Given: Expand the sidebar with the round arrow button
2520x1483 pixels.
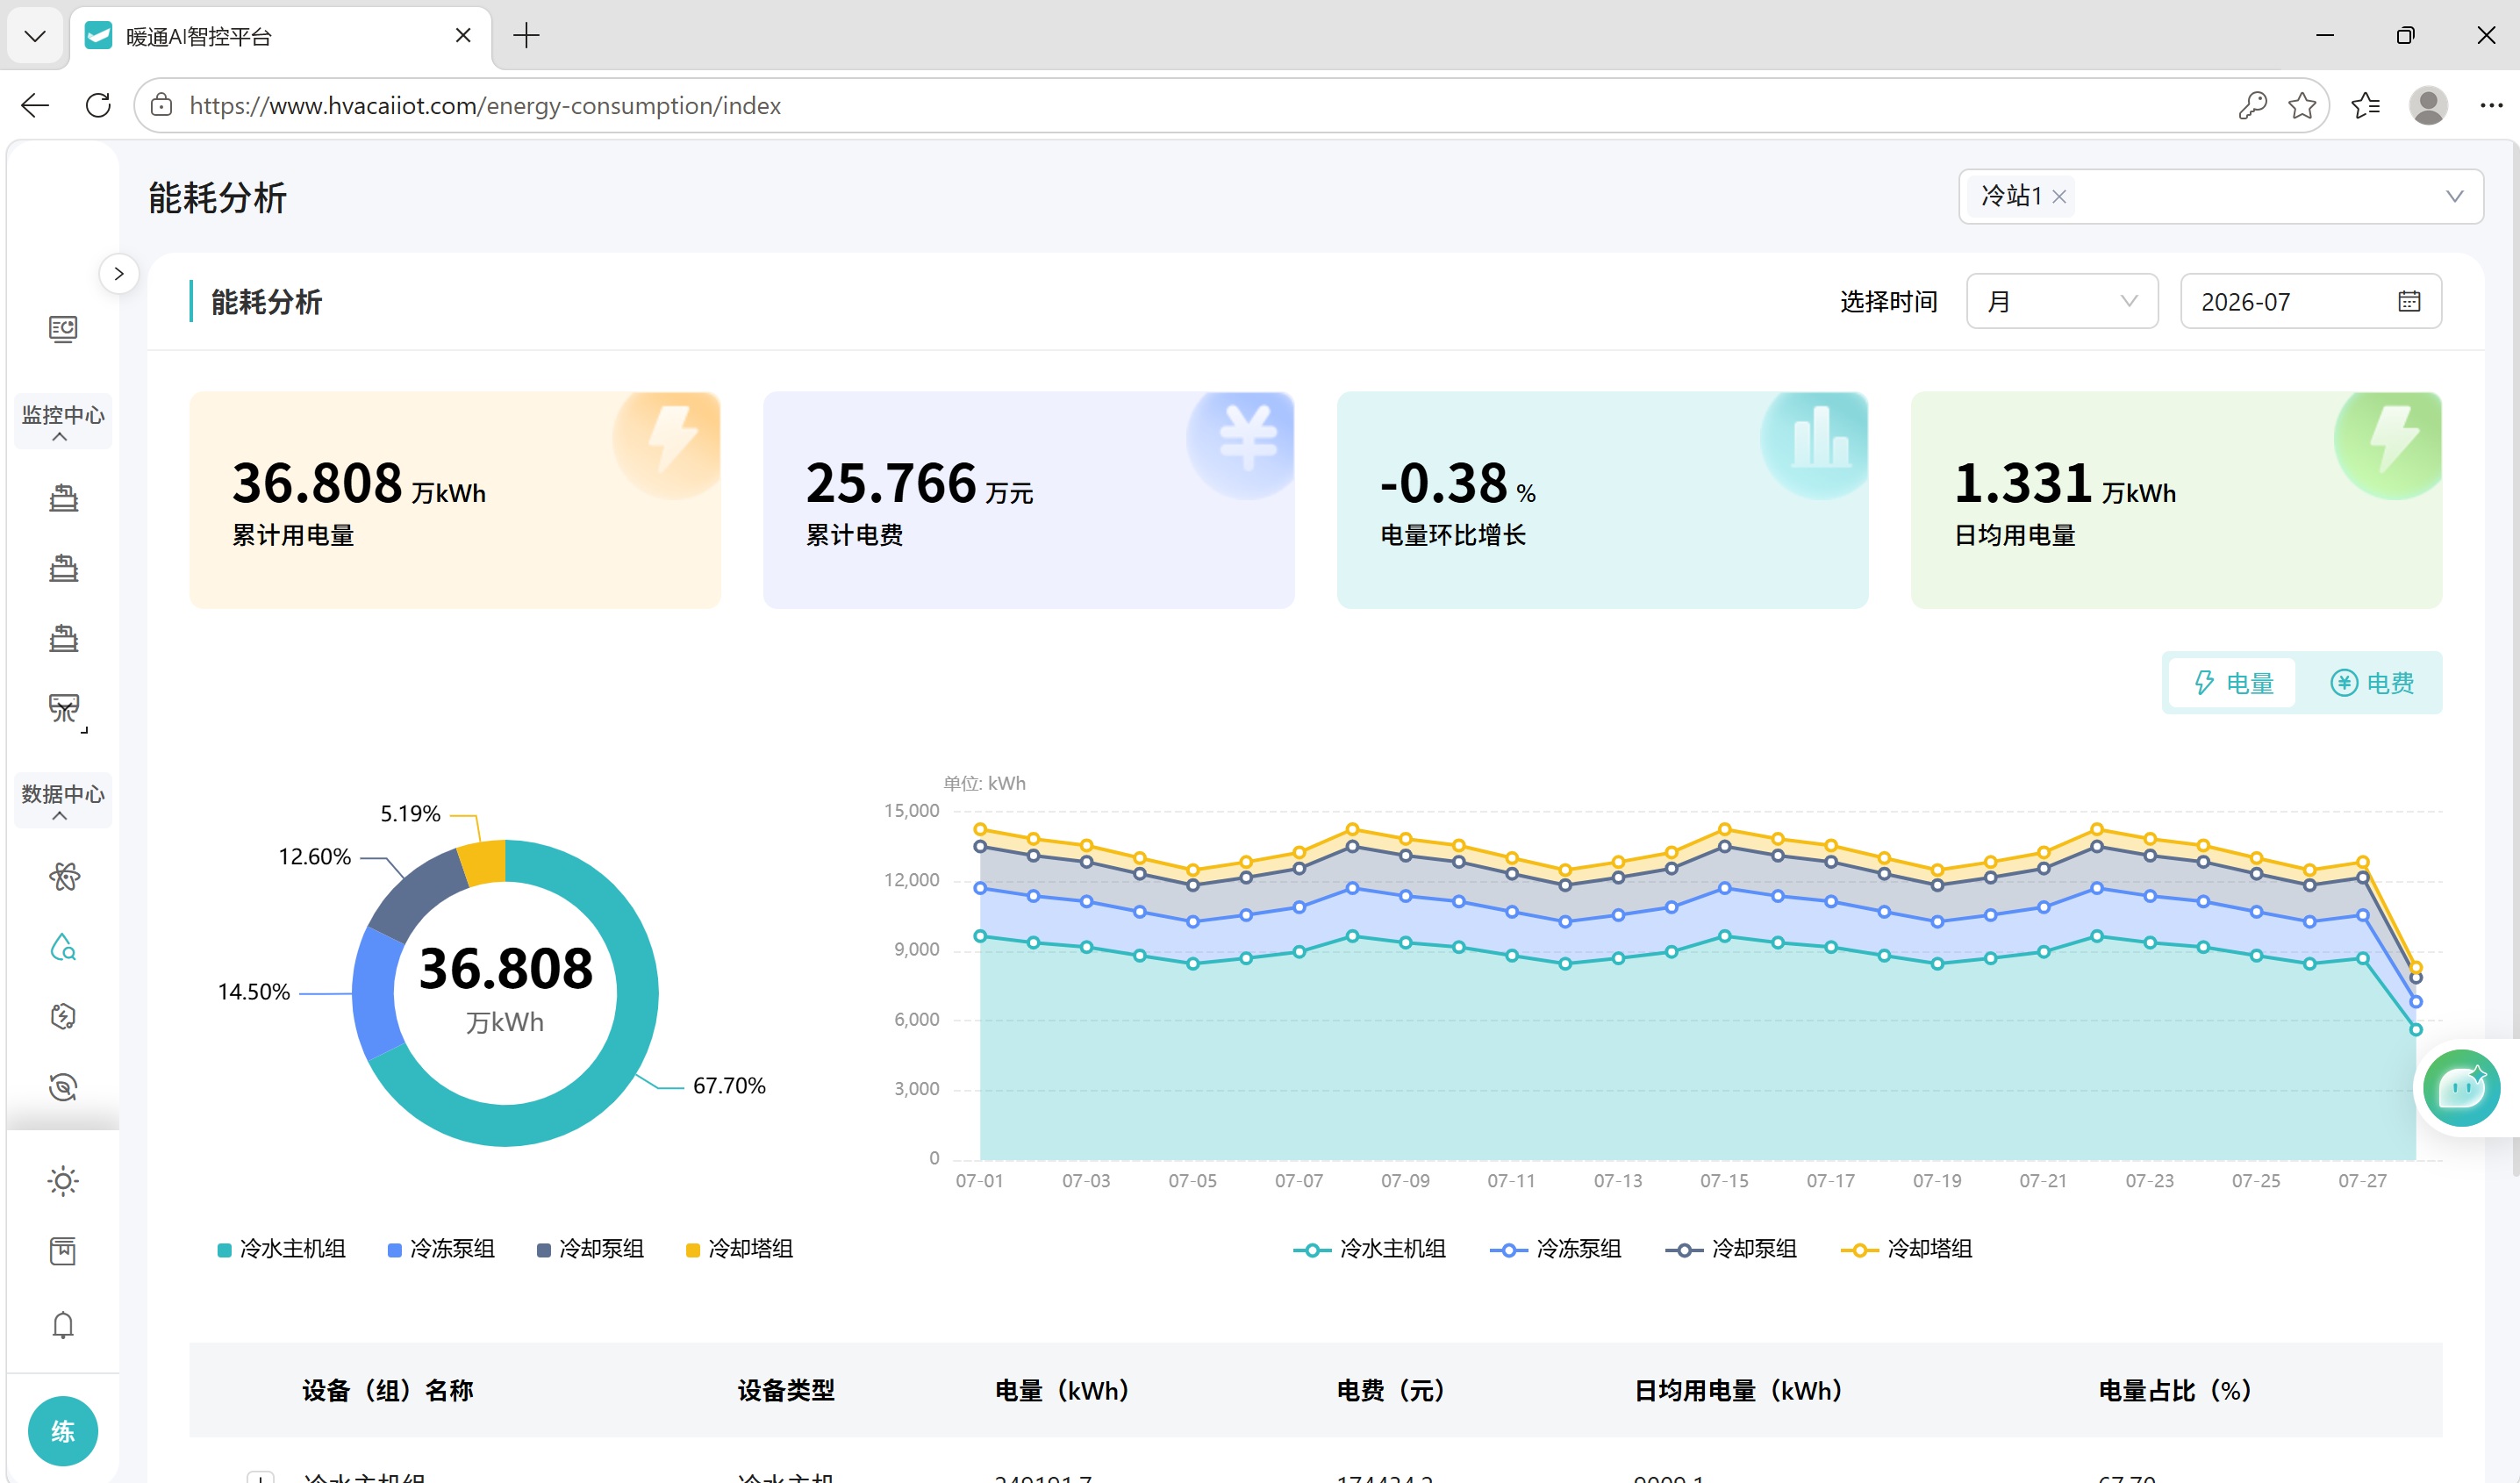Looking at the screenshot, I should tap(119, 273).
